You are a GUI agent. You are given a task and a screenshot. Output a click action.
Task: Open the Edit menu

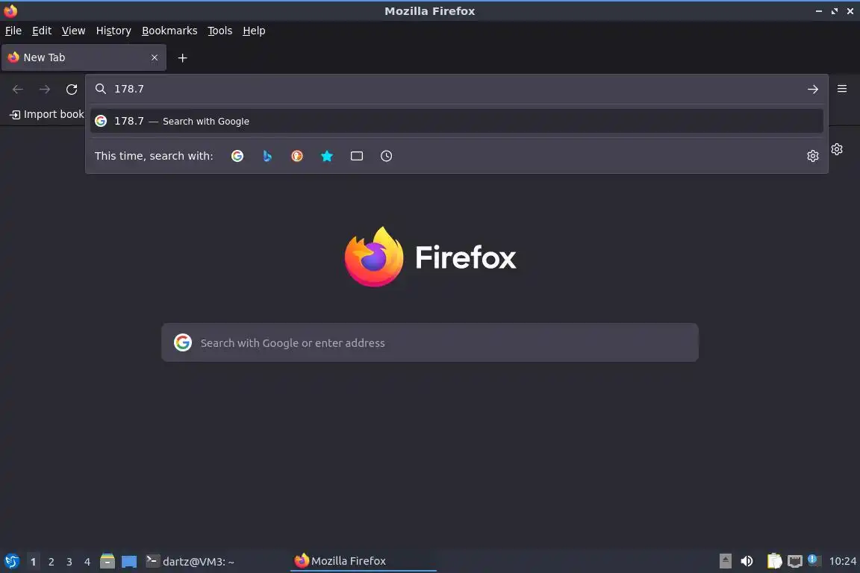tap(42, 31)
